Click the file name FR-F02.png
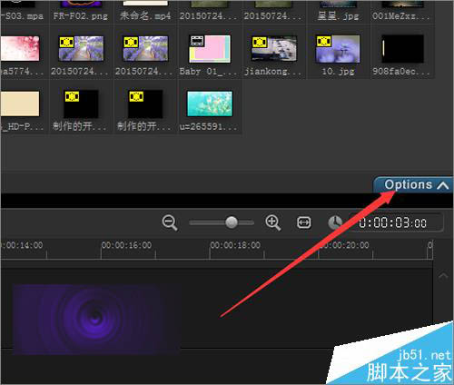454x385 pixels. pos(81,15)
